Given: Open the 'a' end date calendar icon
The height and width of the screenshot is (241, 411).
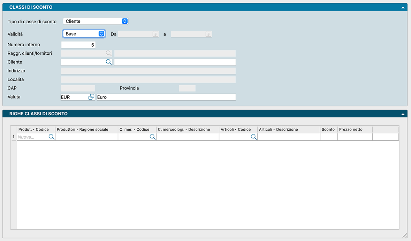Looking at the screenshot, I should click(208, 34).
